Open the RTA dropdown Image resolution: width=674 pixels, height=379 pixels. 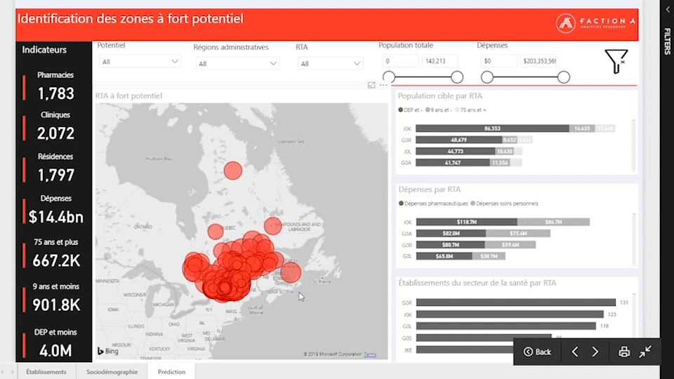coord(330,64)
